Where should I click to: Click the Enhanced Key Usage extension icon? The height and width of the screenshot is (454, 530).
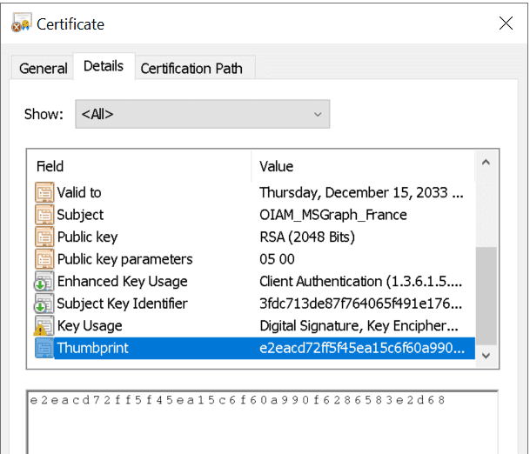pyautogui.click(x=44, y=282)
